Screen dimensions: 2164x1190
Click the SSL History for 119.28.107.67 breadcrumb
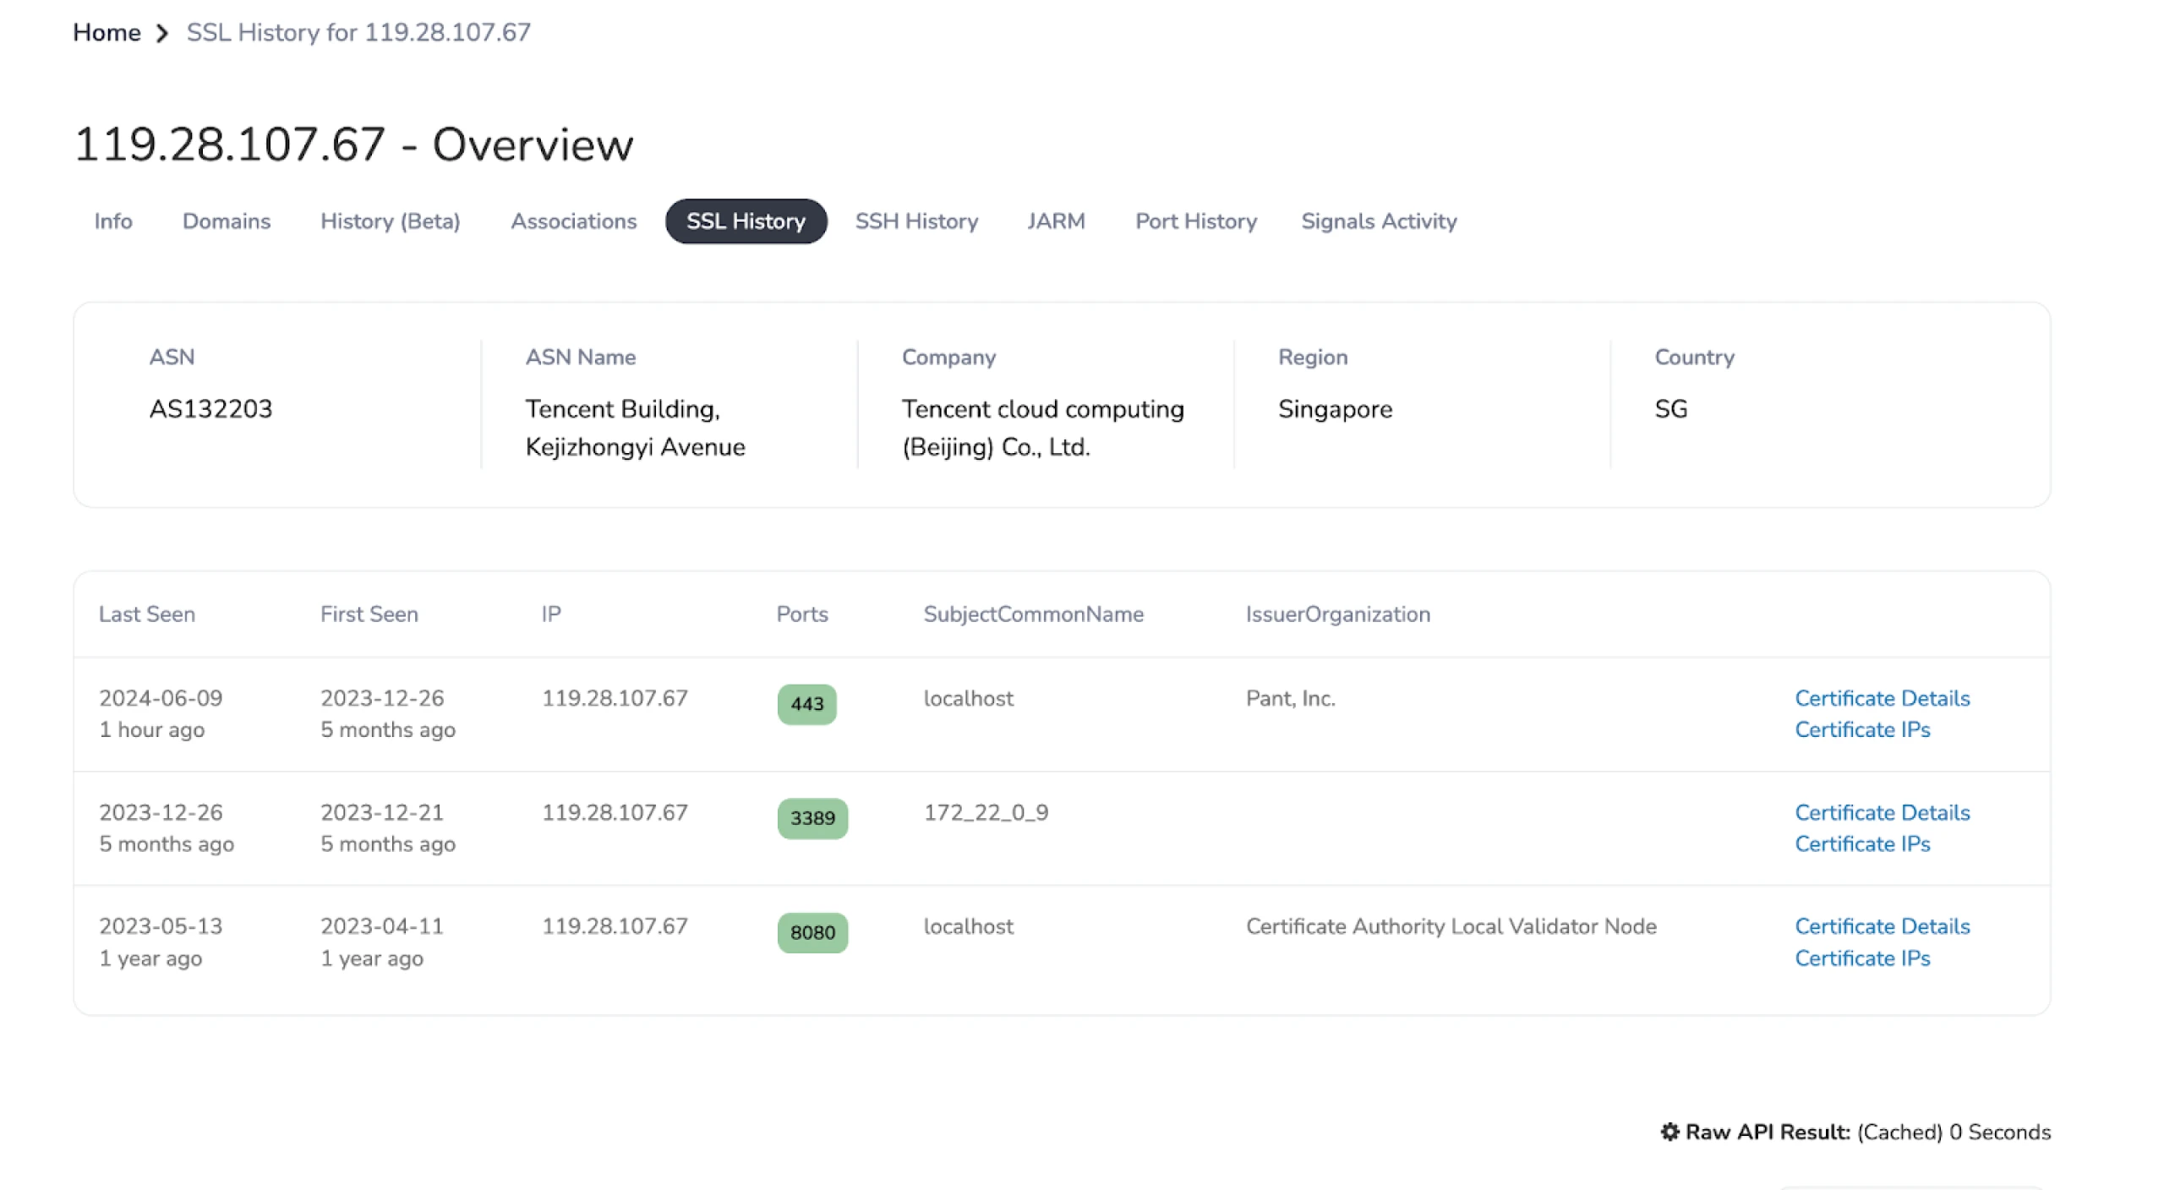(358, 32)
